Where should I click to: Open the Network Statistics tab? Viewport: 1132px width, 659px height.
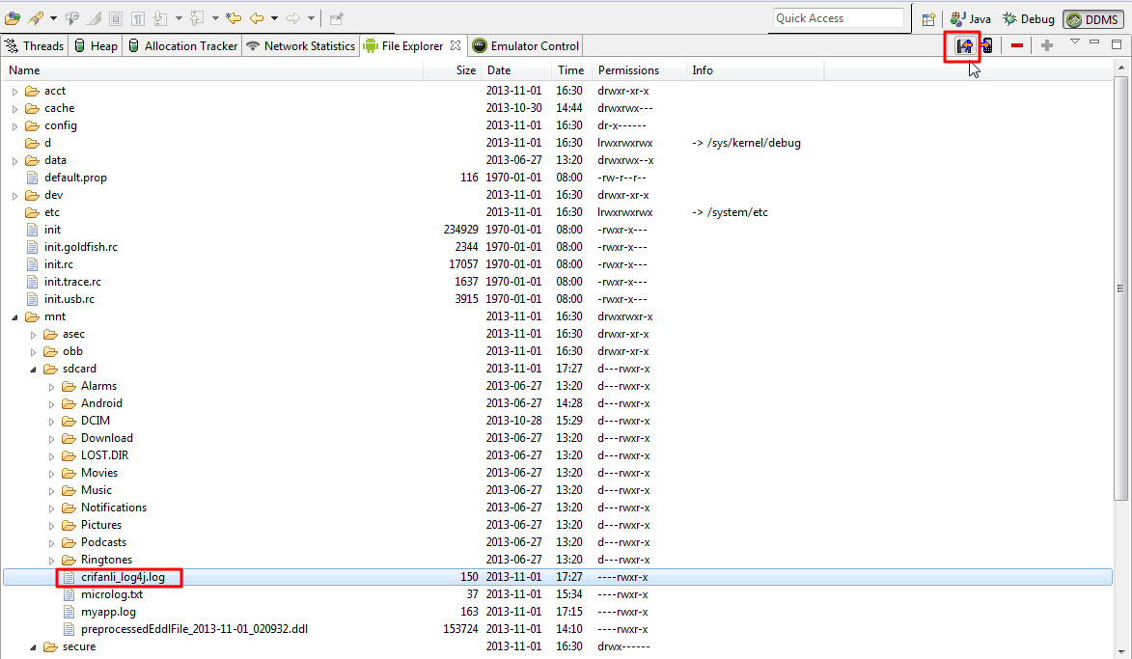click(301, 45)
